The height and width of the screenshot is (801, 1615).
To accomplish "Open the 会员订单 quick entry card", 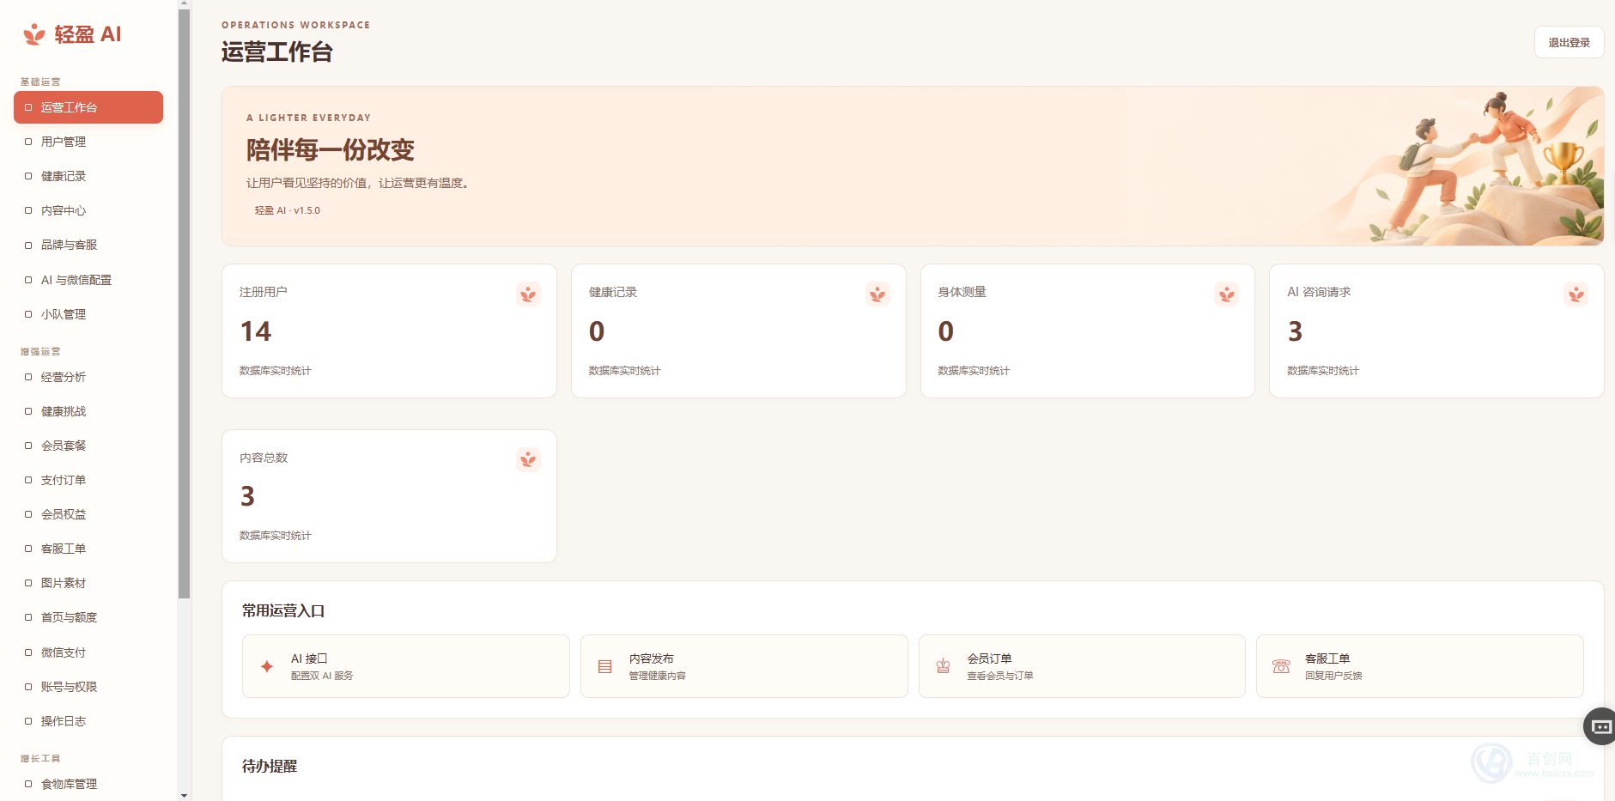I will point(1082,666).
